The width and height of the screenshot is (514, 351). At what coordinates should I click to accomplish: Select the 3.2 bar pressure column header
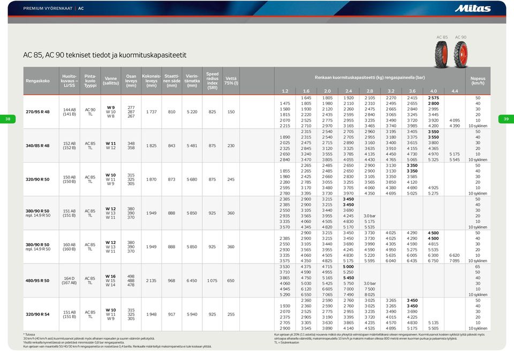391,91
